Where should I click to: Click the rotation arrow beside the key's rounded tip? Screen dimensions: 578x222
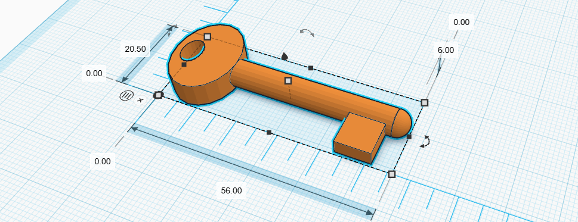tap(426, 142)
